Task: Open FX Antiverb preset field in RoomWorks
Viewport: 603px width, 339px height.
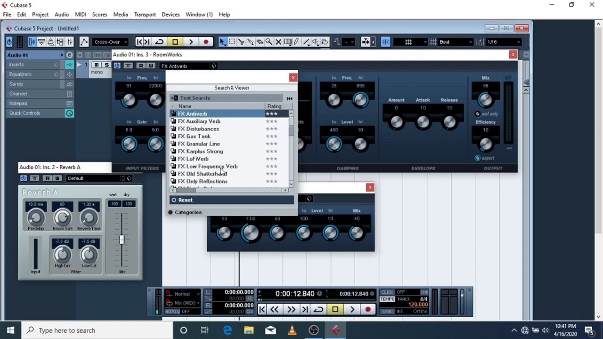Action: tap(185, 66)
